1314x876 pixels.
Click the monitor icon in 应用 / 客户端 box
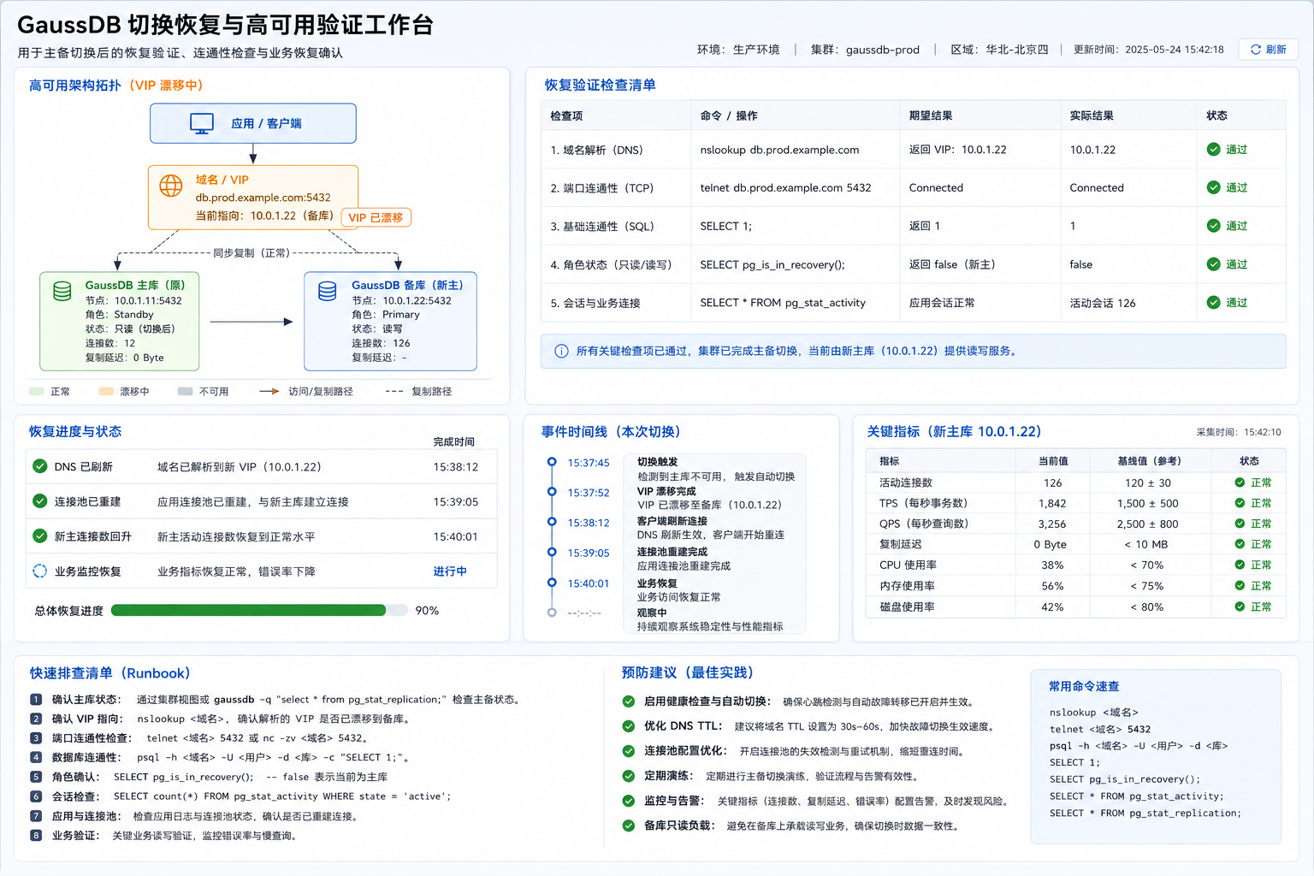pyautogui.click(x=202, y=123)
